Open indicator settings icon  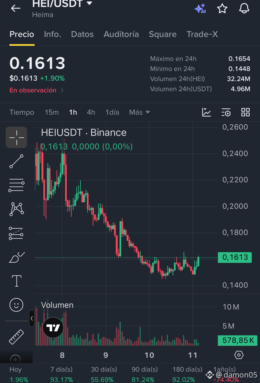(226, 112)
